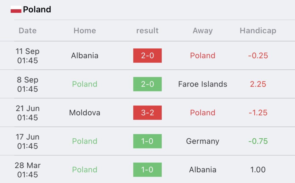This screenshot has height=183, width=295.
Task: Open the 1-0 result against Germany
Action: point(147,141)
